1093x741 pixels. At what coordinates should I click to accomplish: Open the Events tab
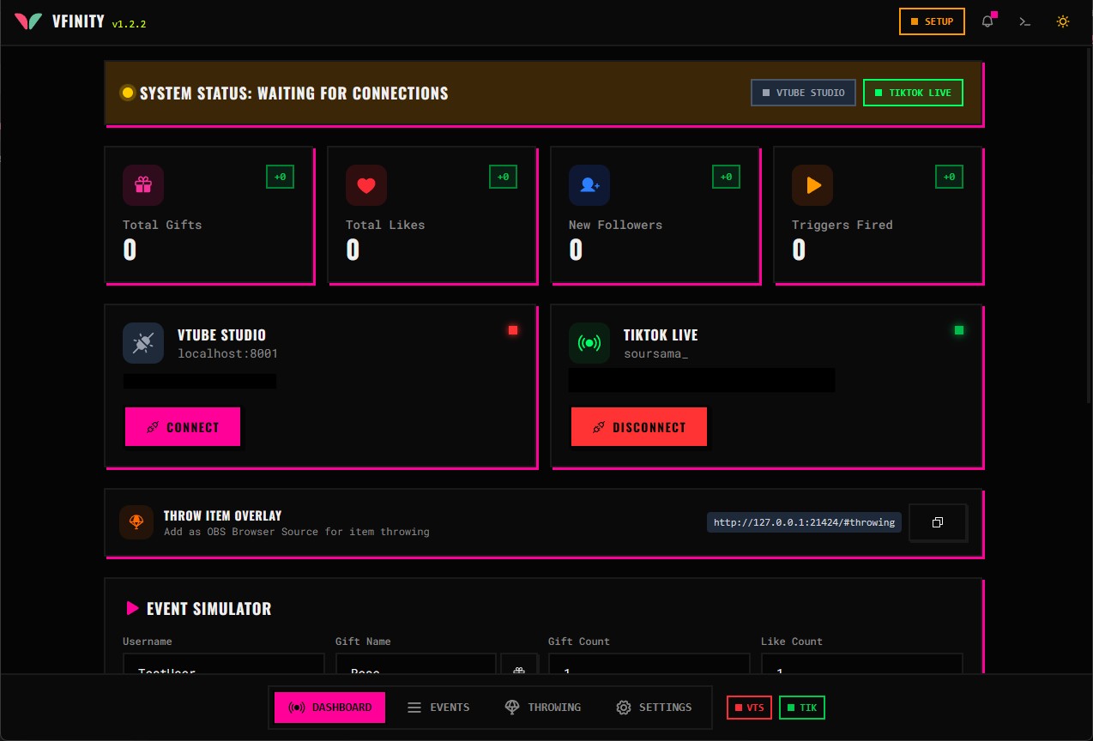coord(438,708)
